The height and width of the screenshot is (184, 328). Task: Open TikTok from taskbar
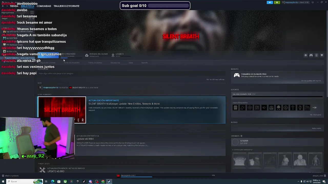click(84, 181)
